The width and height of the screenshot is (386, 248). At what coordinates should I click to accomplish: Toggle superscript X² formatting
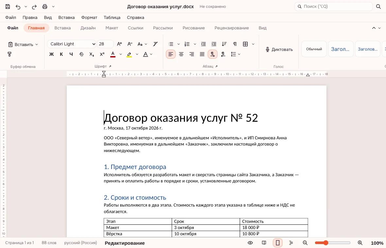pos(102,54)
